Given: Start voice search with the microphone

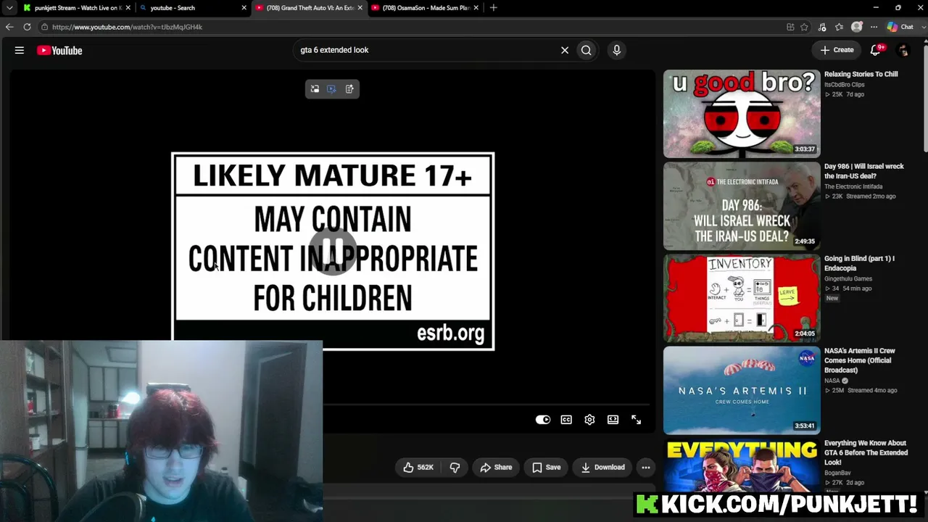Looking at the screenshot, I should click(617, 50).
